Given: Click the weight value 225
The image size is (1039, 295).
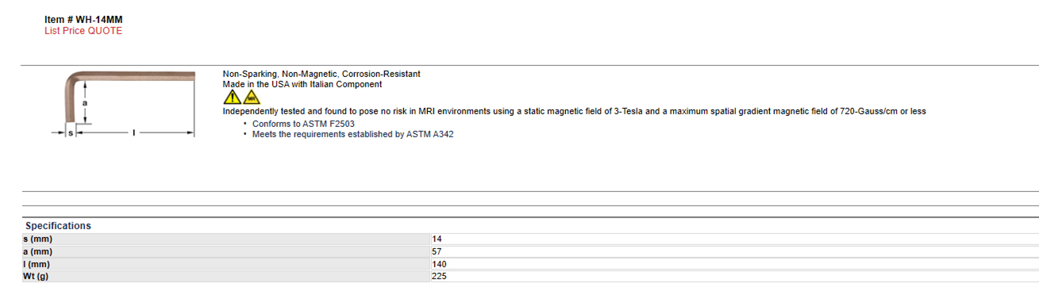Looking at the screenshot, I should (439, 277).
